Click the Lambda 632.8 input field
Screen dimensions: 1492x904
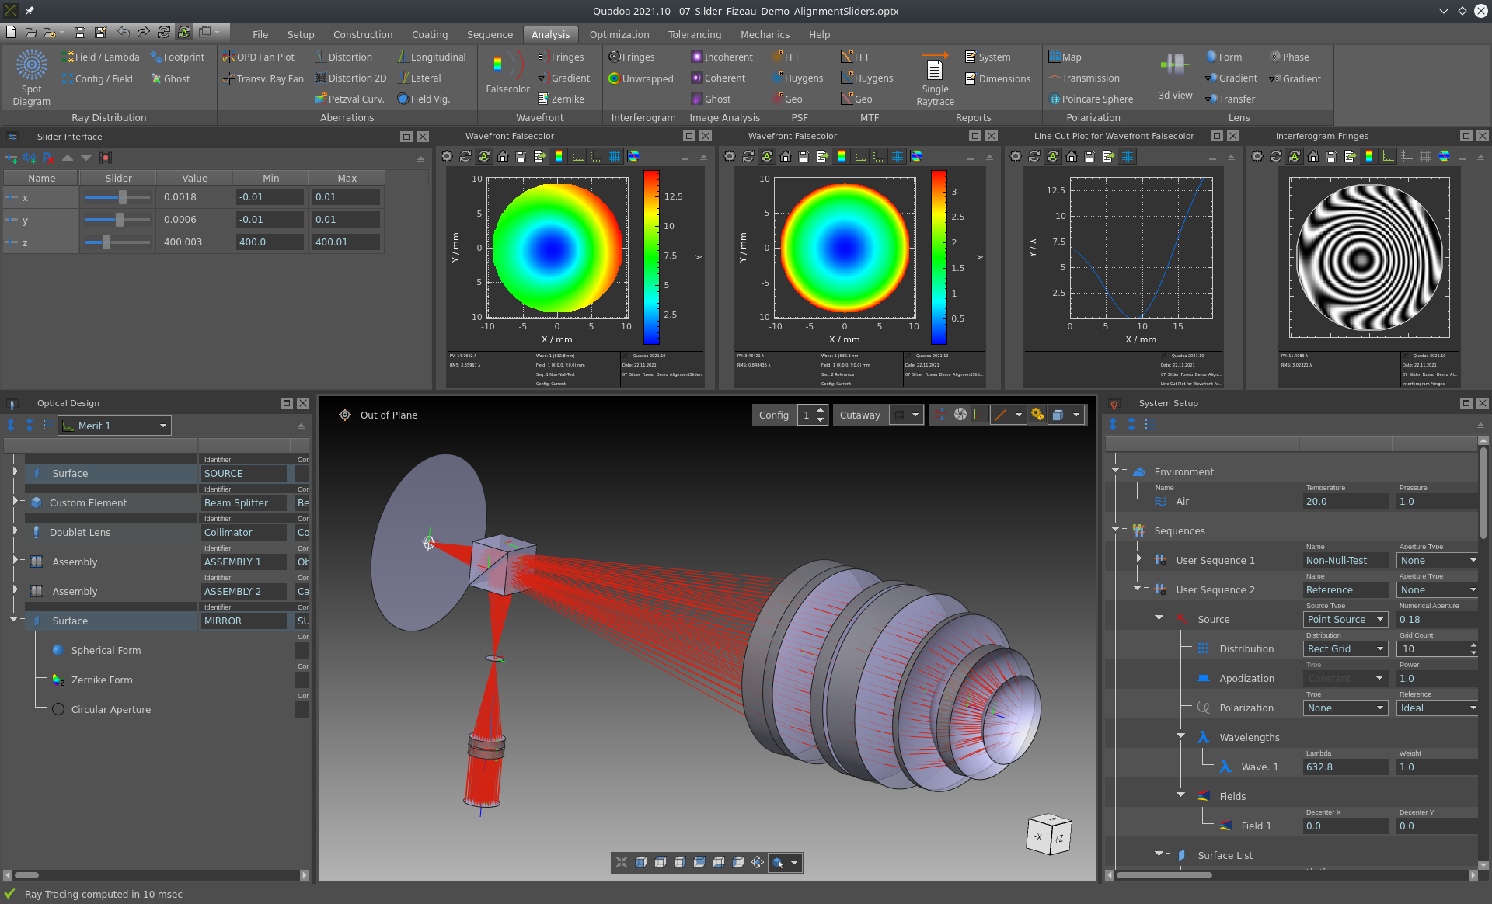tap(1346, 767)
